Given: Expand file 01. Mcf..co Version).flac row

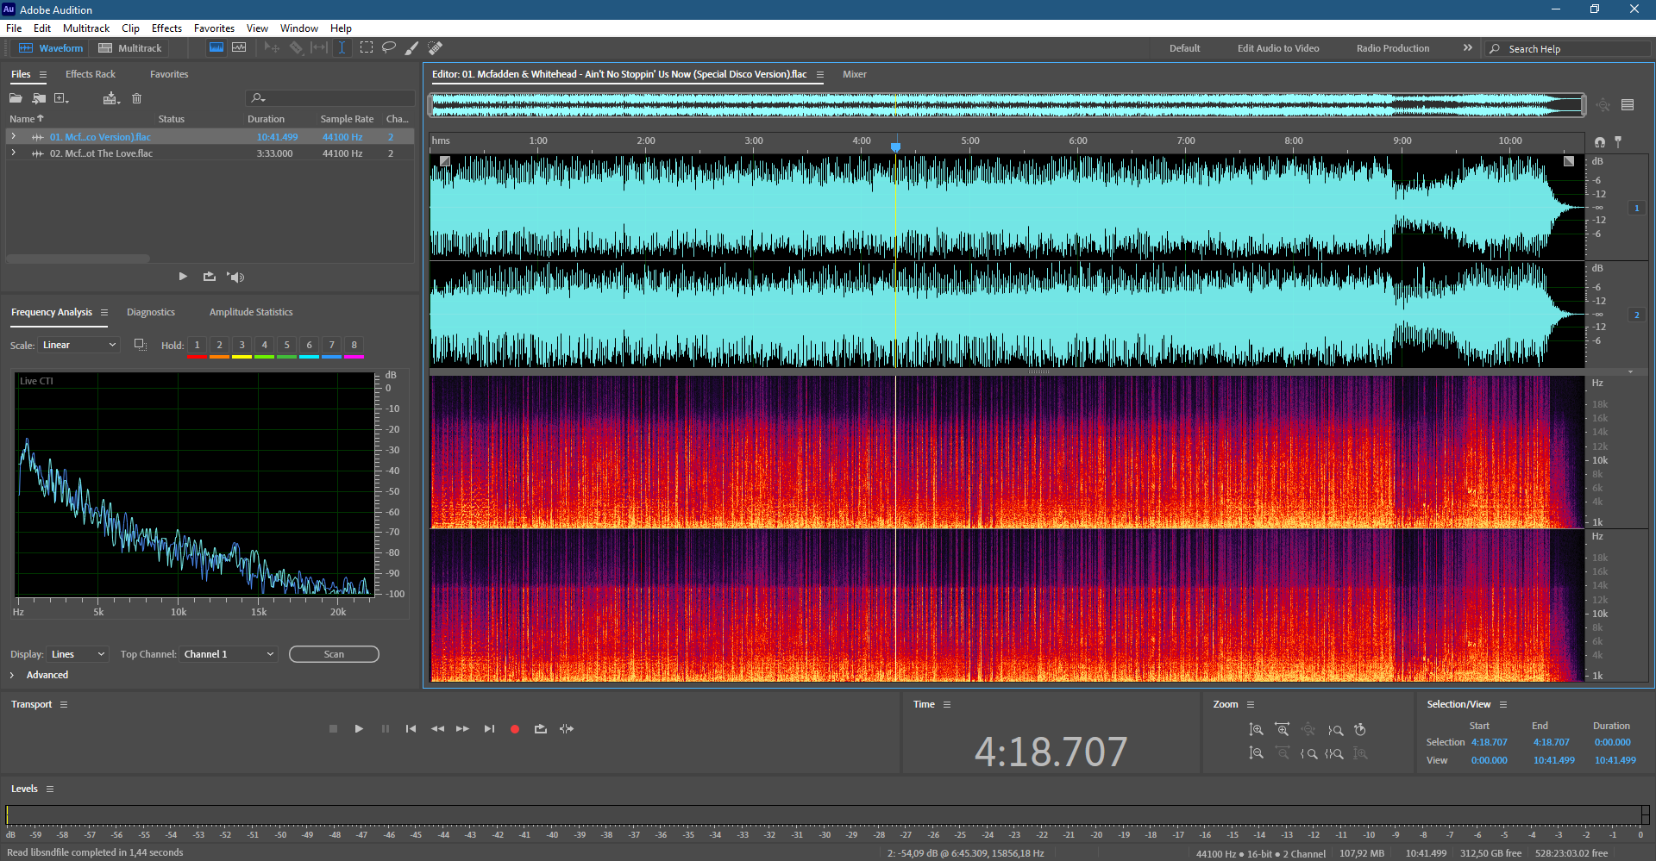Looking at the screenshot, I should click(13, 136).
